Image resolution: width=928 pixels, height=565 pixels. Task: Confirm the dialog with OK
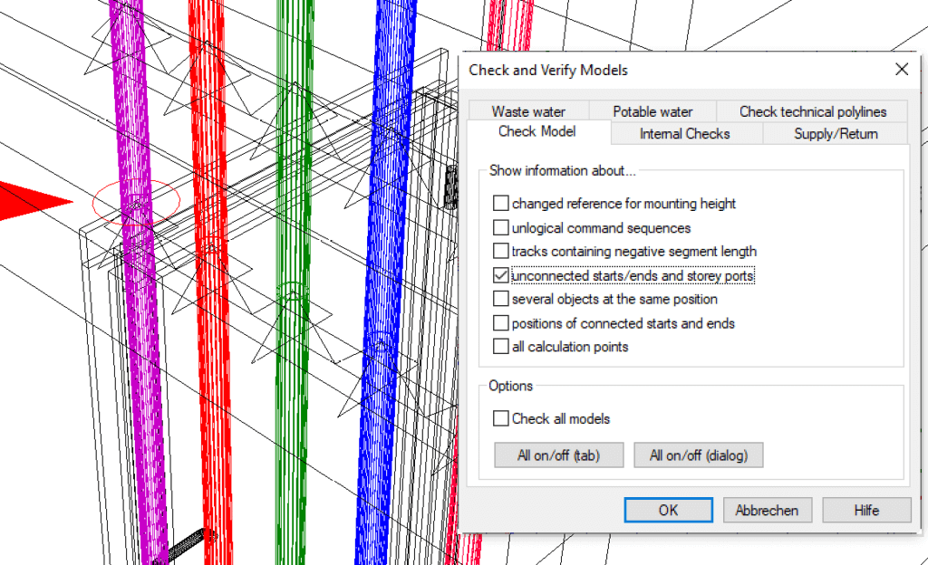[x=668, y=510]
